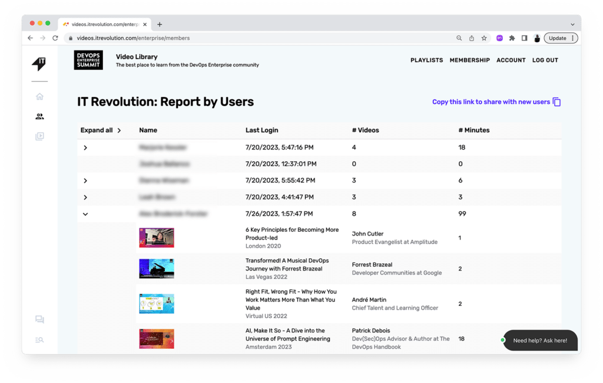Open the Playlists menu item

426,60
